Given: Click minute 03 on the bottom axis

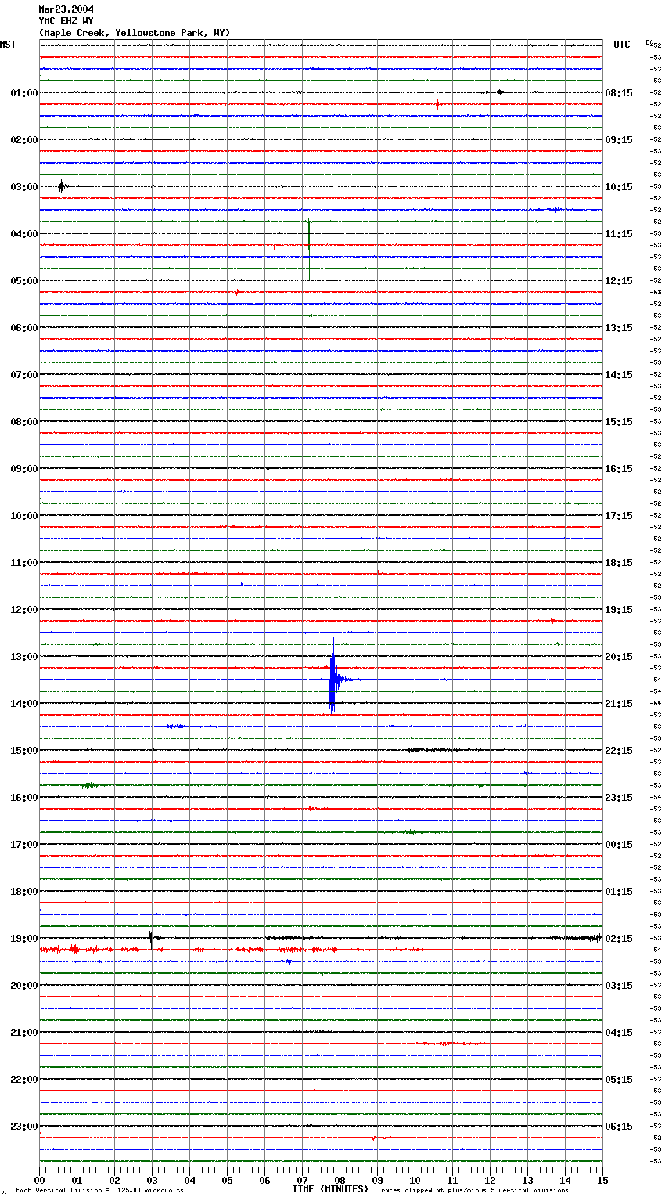Looking at the screenshot, I should point(152,1180).
